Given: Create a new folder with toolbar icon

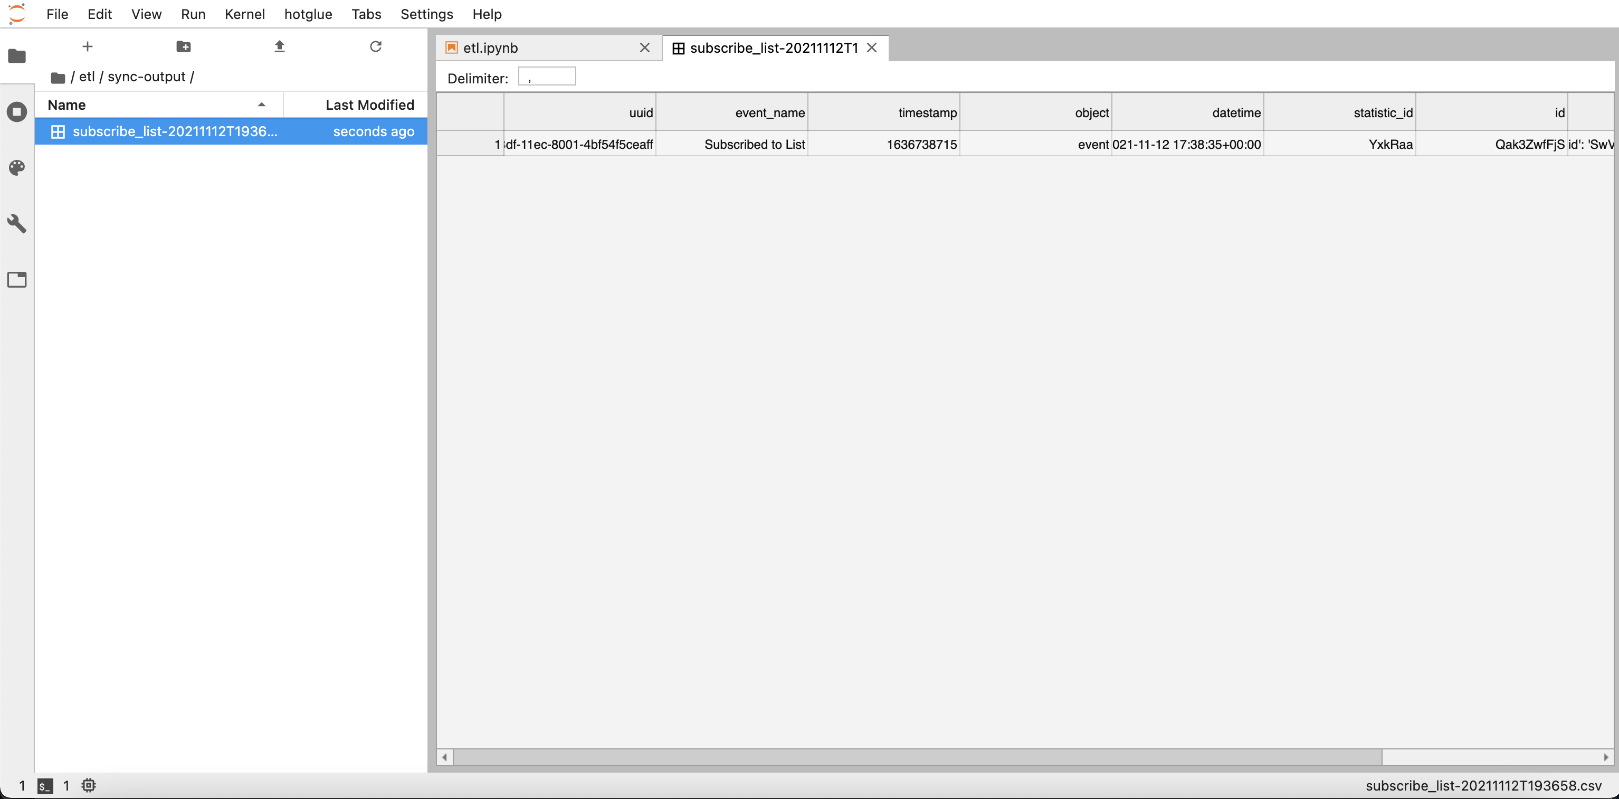Looking at the screenshot, I should coord(184,46).
